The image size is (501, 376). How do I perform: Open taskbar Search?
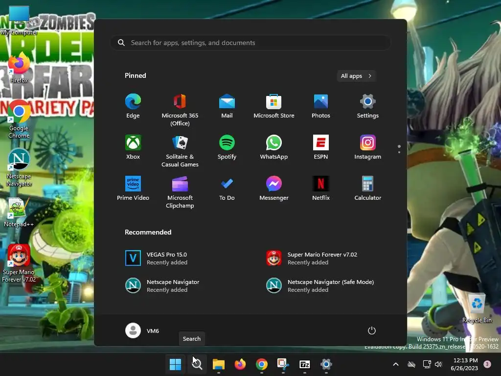click(x=197, y=364)
